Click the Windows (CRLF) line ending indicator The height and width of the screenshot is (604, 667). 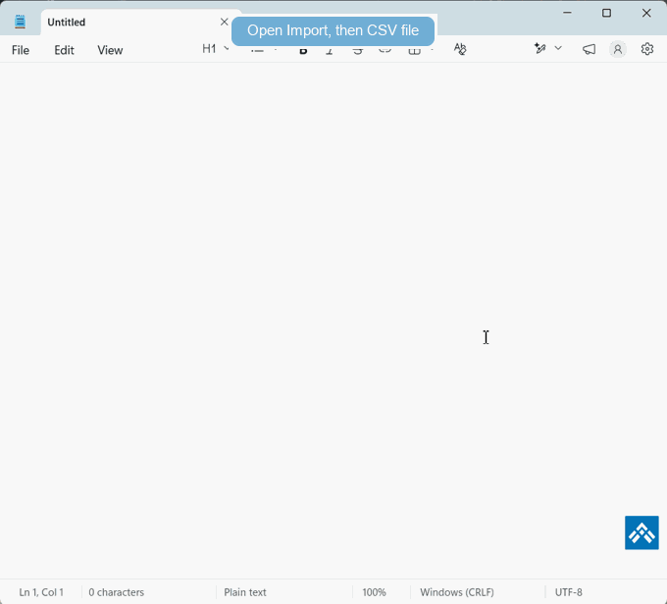tap(457, 592)
